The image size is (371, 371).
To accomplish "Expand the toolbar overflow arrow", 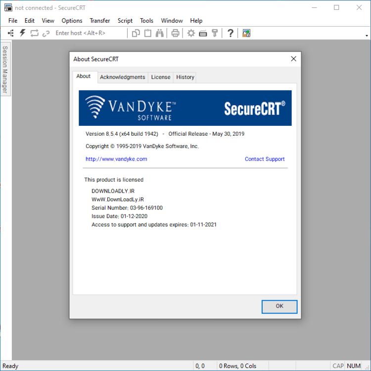I will coord(367,36).
